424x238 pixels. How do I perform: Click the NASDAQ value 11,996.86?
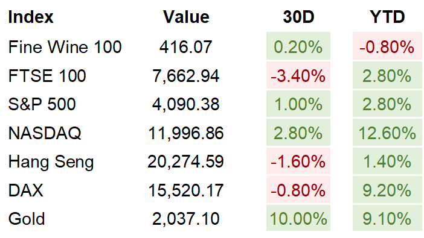pos(186,133)
